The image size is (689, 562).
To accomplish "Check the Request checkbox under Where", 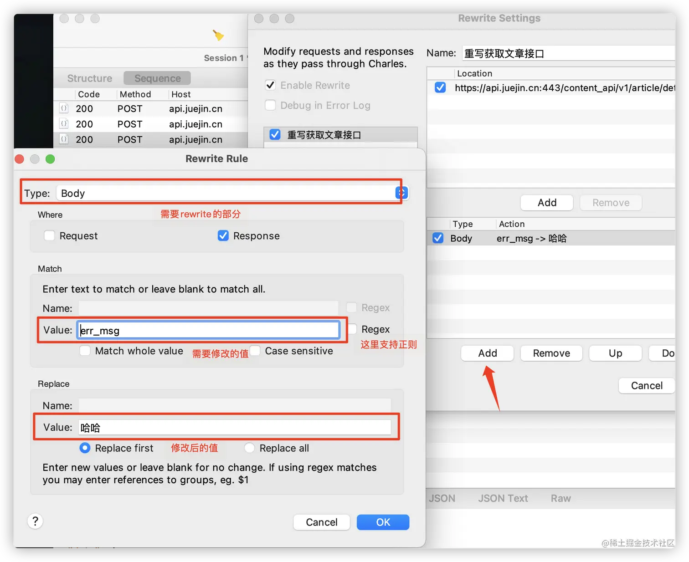I will click(49, 235).
